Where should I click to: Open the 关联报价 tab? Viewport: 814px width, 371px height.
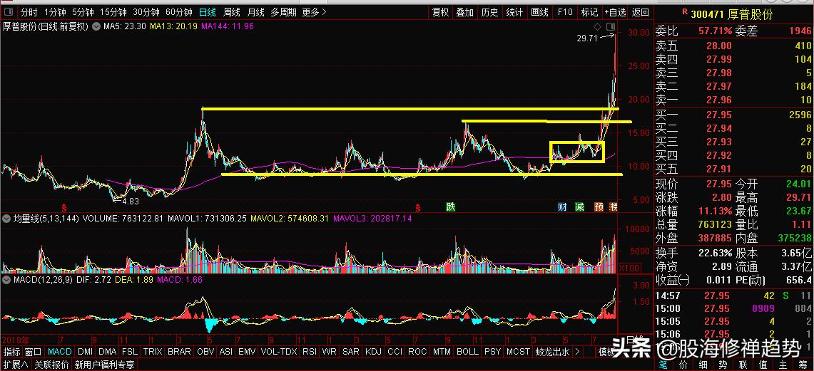point(52,365)
